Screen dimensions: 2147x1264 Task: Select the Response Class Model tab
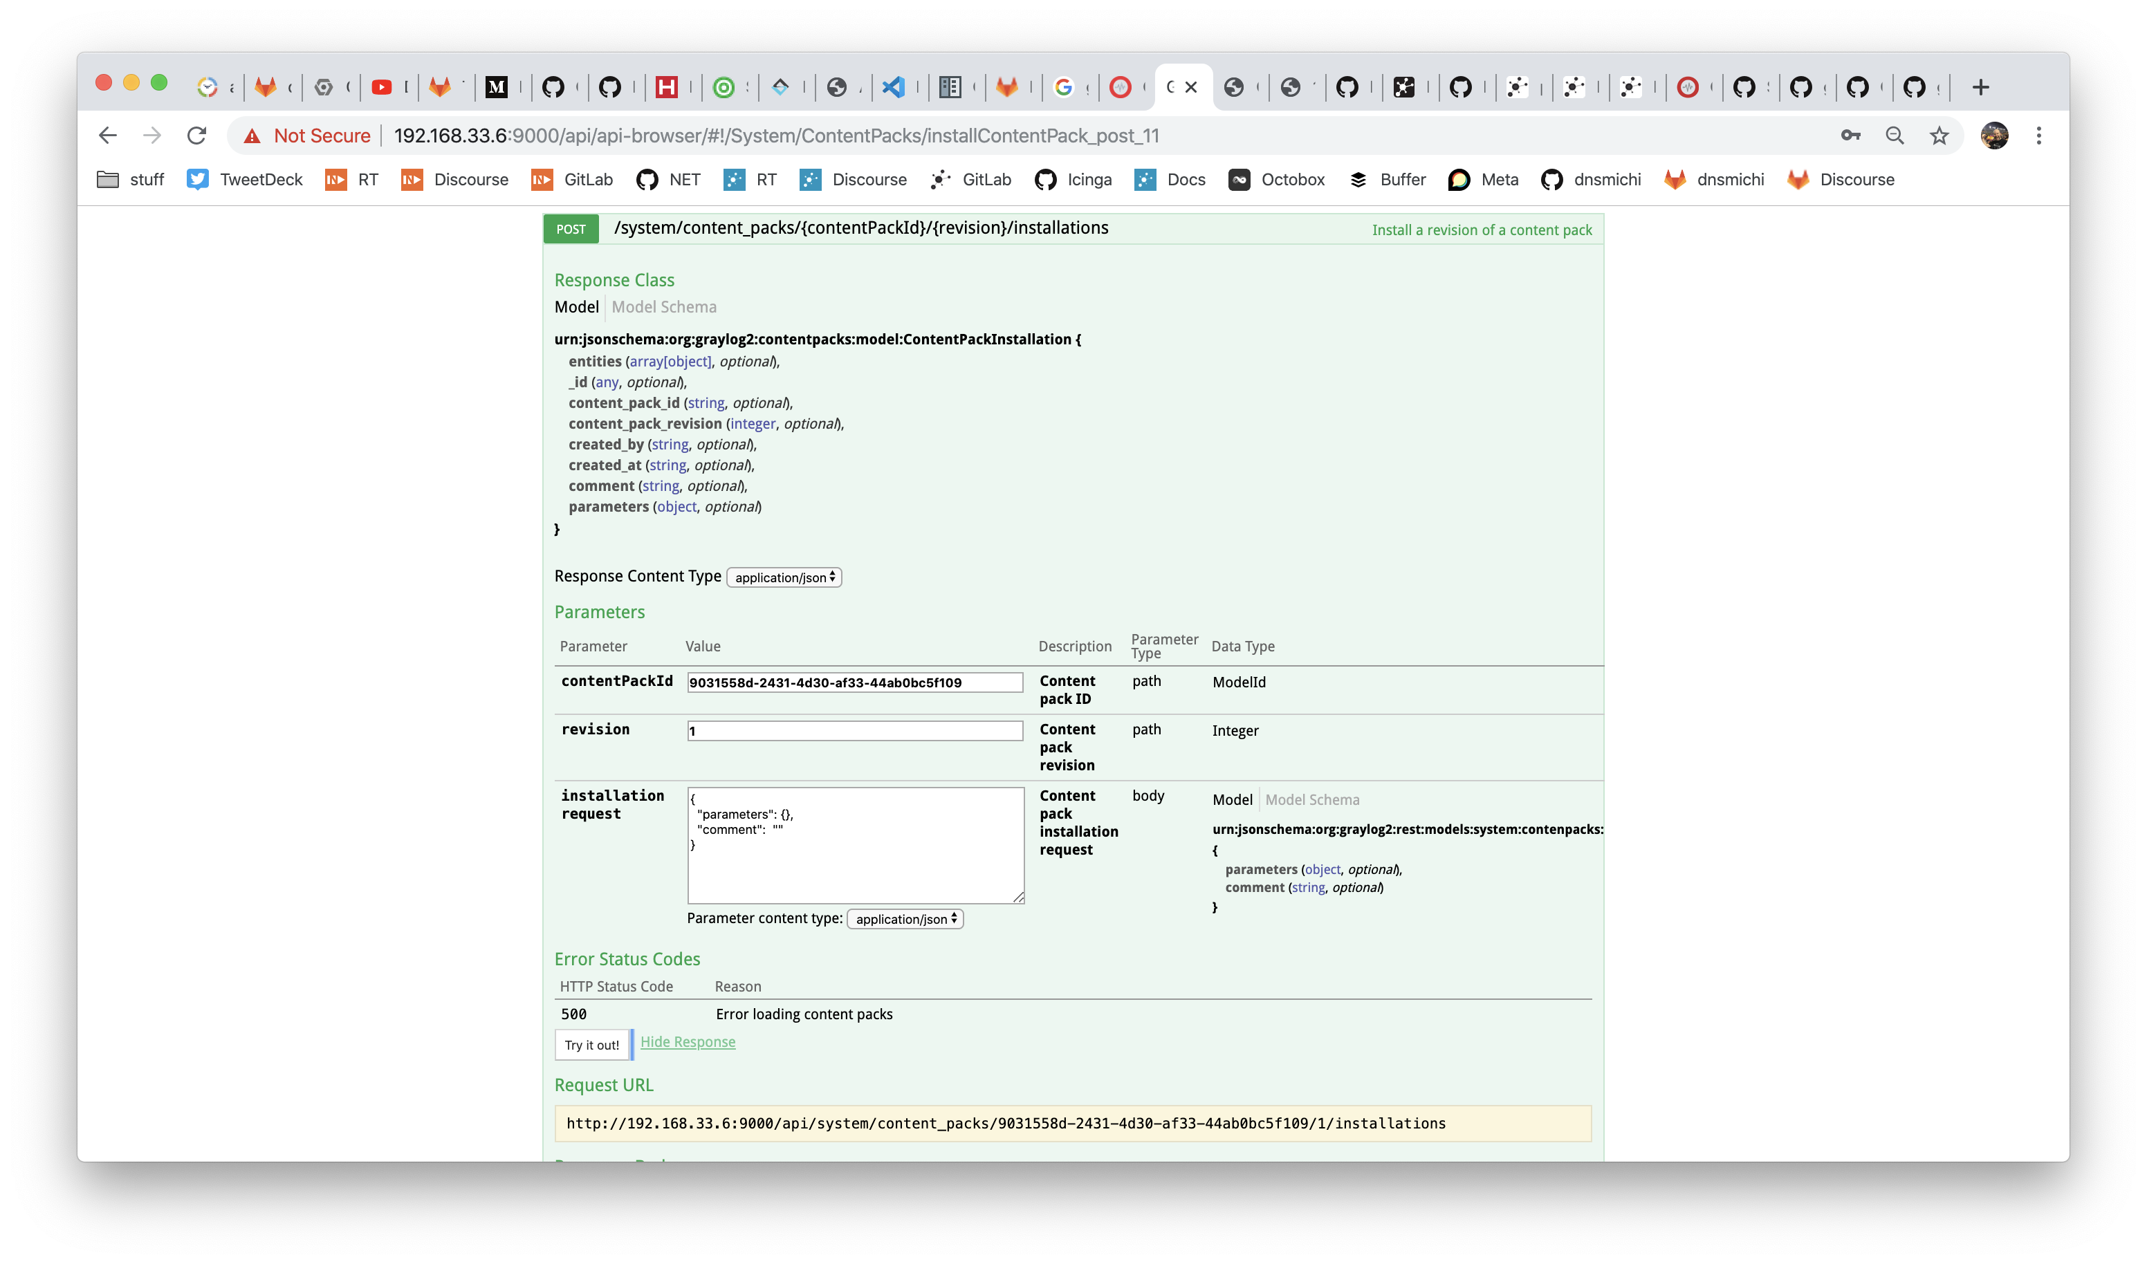click(577, 306)
